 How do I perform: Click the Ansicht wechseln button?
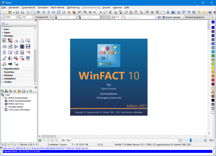(169, 17)
